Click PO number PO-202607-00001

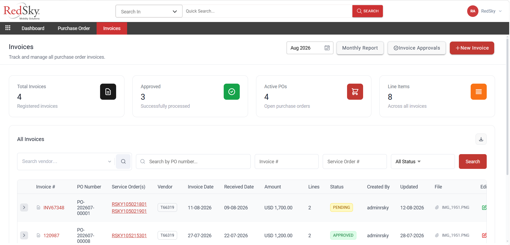(86, 208)
